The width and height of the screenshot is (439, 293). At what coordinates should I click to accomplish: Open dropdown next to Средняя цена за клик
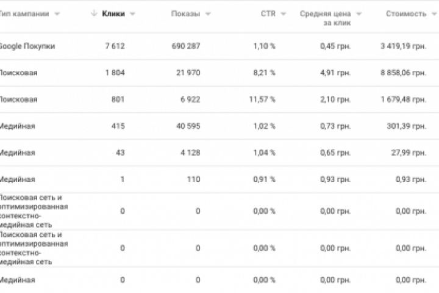359,13
